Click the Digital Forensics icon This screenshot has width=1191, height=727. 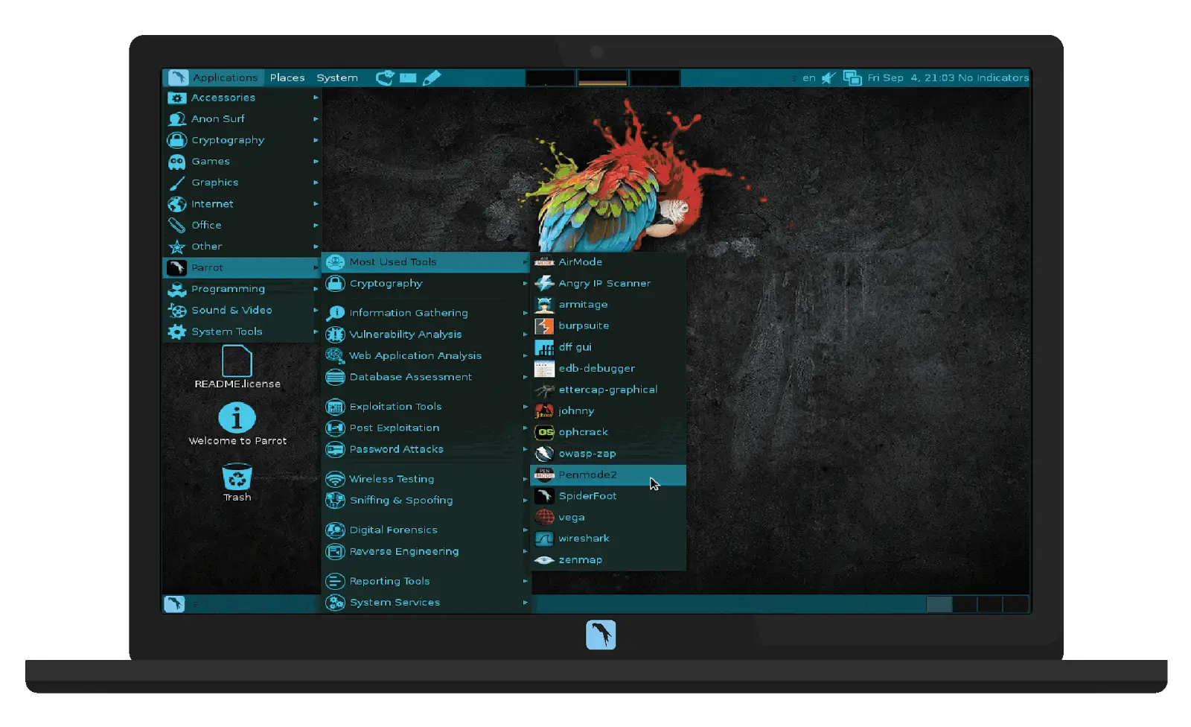335,530
